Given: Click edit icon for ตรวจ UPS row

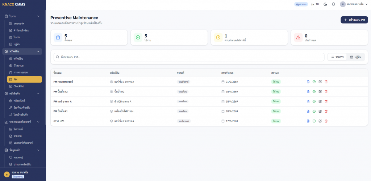Looking at the screenshot, I should coord(320,121).
